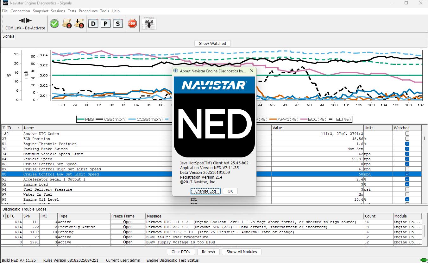
Task: Click the DATA snapshot download icon
Action: 148,23
